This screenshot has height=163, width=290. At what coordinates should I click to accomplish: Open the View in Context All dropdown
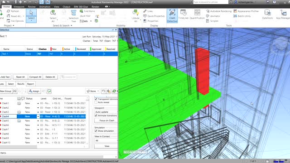[106, 140]
